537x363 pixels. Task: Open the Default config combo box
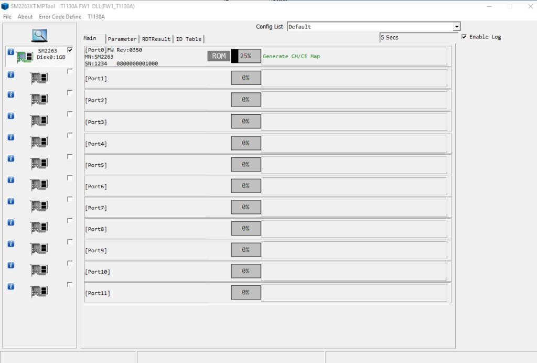tap(373, 27)
